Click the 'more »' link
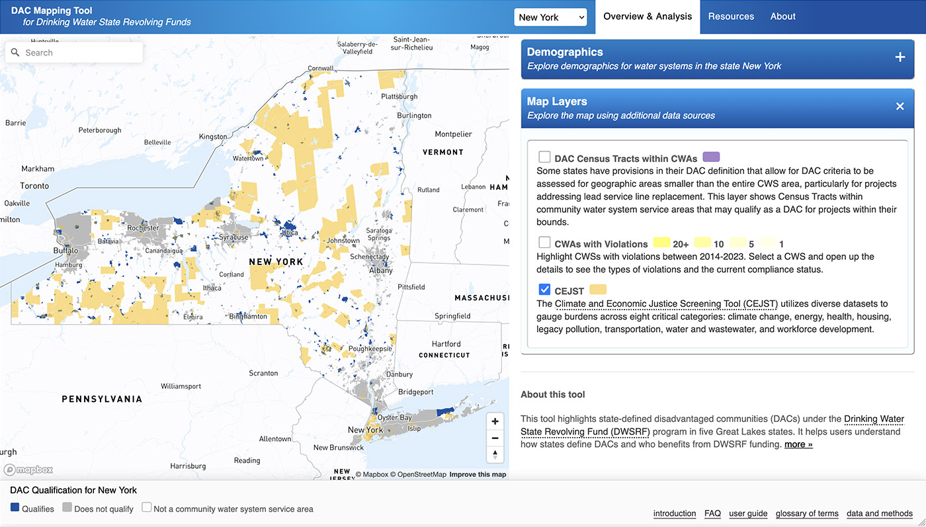Image resolution: width=926 pixels, height=527 pixels. (798, 444)
